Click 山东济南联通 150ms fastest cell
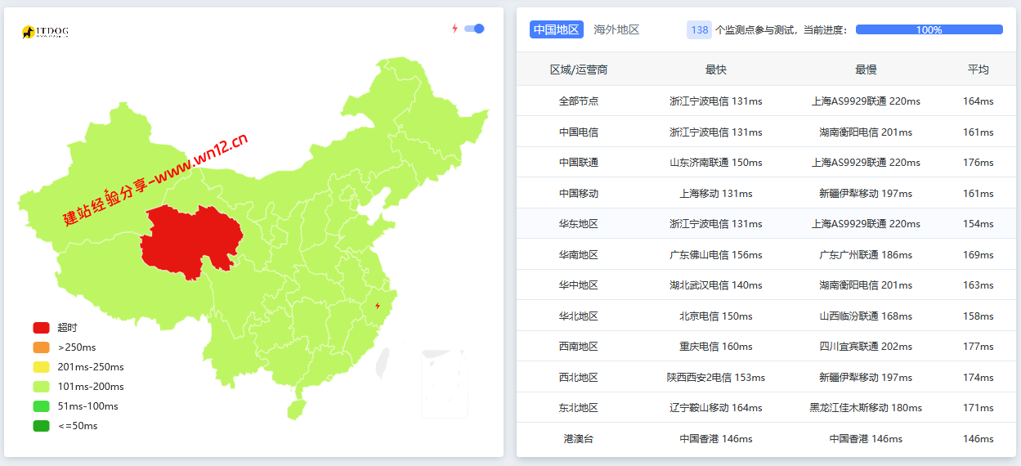The image size is (1021, 466). pyautogui.click(x=716, y=163)
